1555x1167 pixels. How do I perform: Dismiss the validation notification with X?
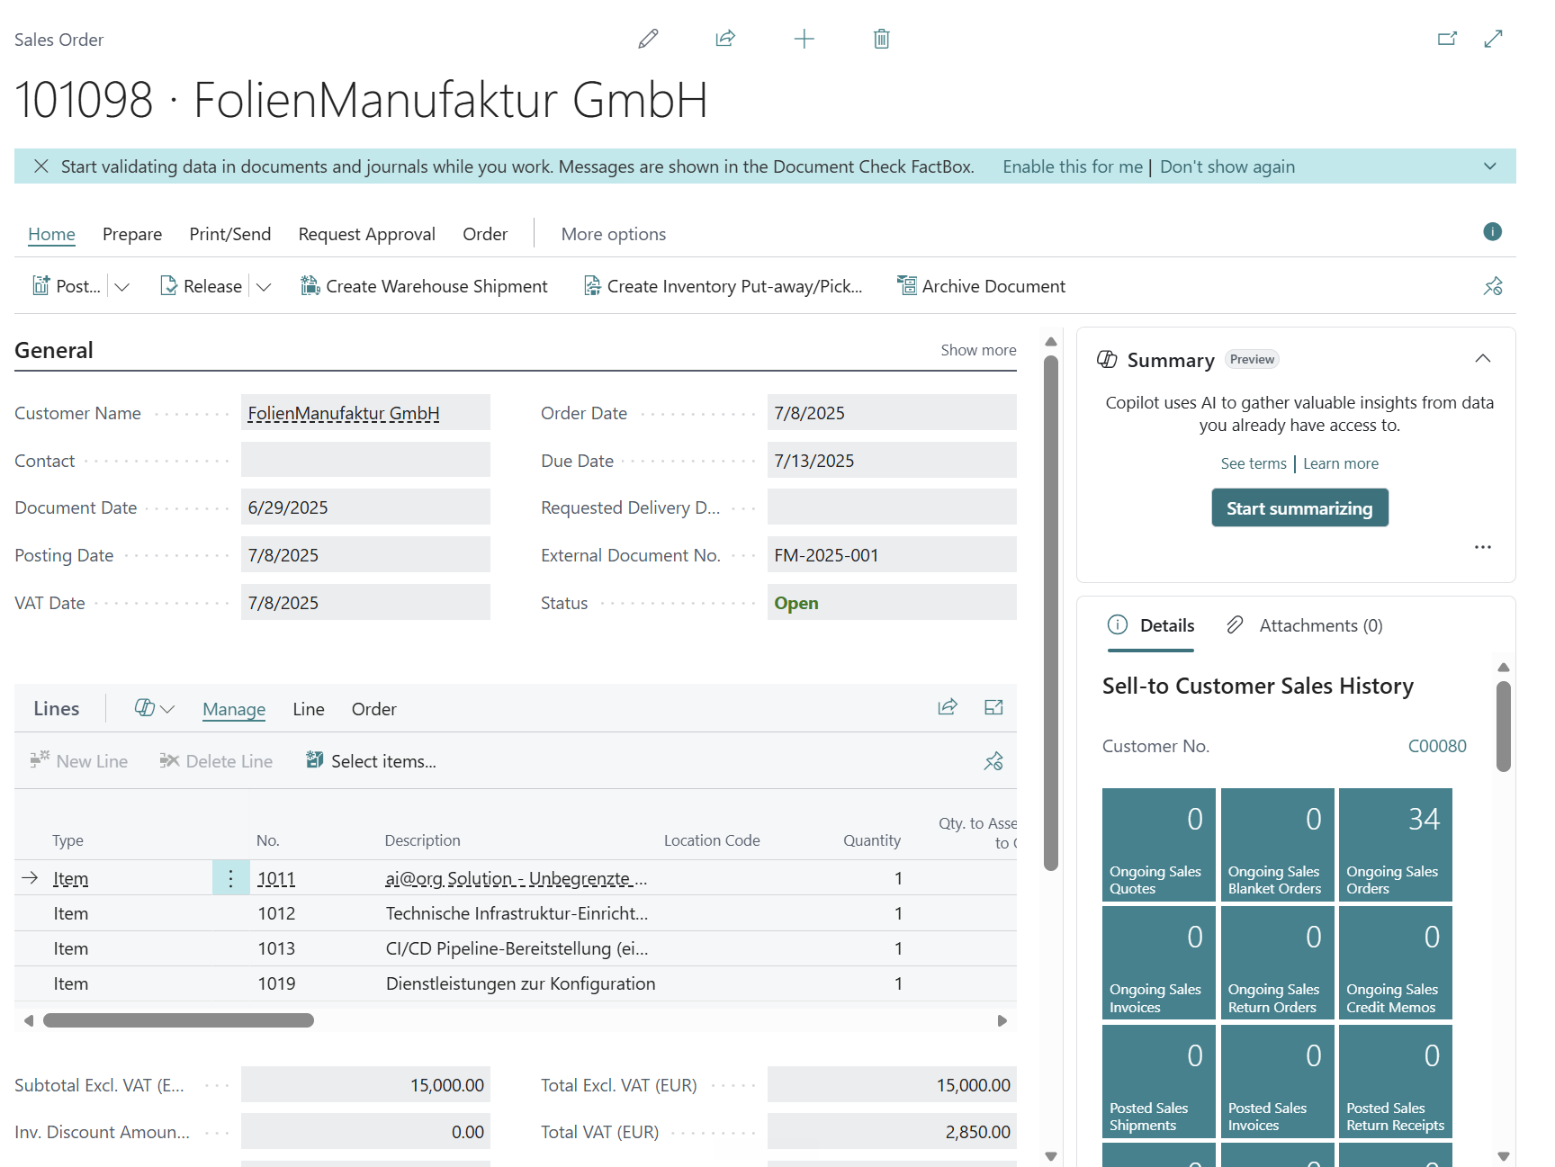40,166
